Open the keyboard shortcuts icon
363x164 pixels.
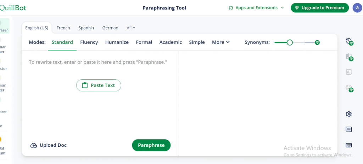349,145
